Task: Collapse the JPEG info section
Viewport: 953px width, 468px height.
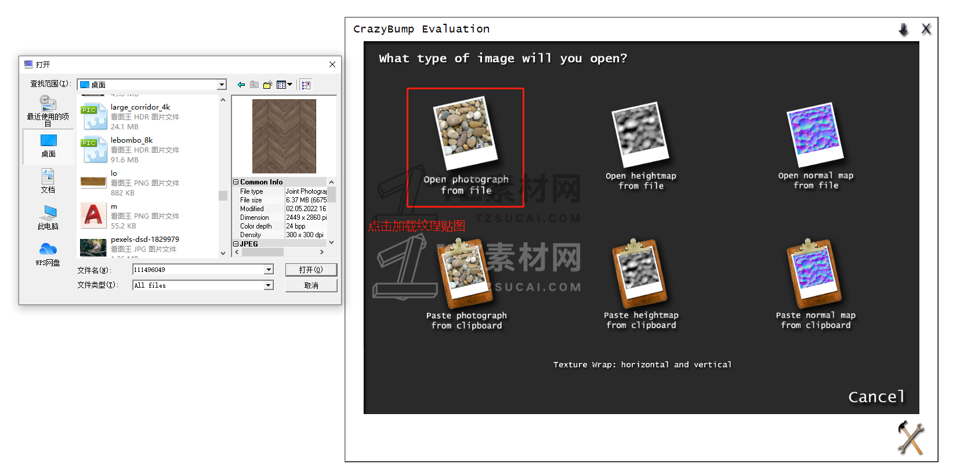Action: pos(236,244)
